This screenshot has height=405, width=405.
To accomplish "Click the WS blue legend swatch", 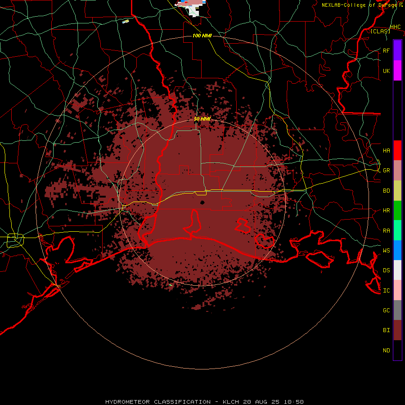I will pos(397,250).
